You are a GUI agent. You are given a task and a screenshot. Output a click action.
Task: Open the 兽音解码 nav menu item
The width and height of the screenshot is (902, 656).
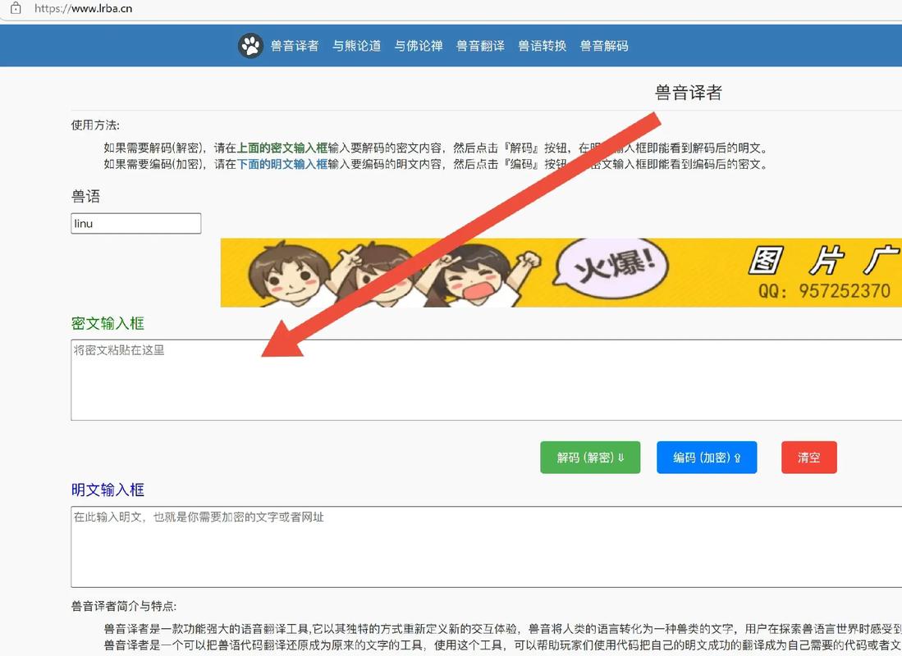(604, 46)
